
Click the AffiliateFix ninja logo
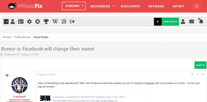click(x=25, y=6)
